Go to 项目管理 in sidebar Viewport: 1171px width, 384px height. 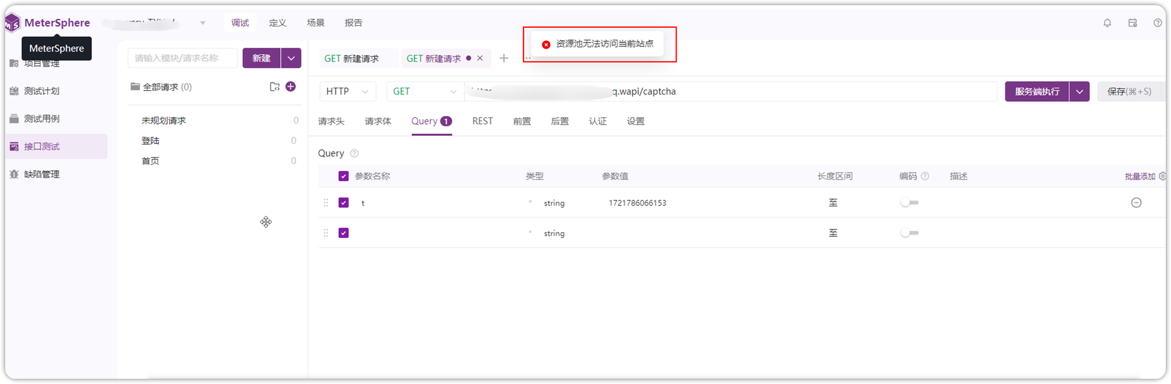tap(42, 64)
